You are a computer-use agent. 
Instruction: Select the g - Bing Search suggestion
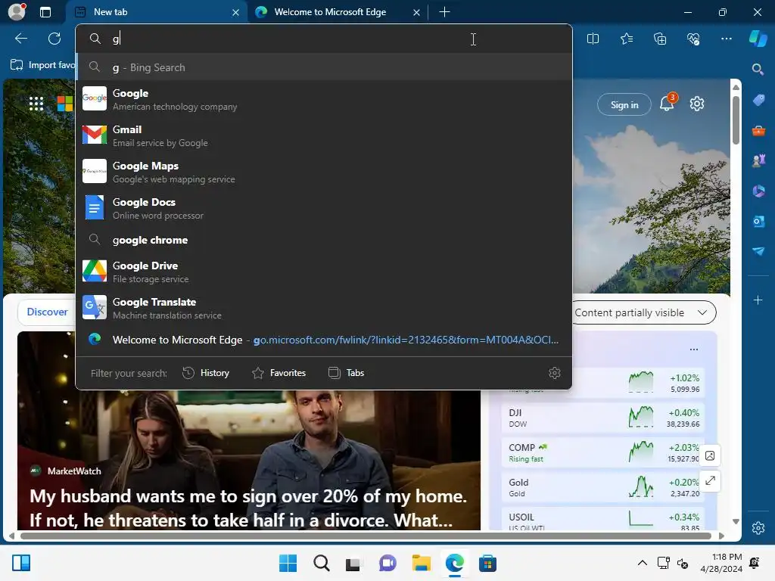[x=324, y=67]
